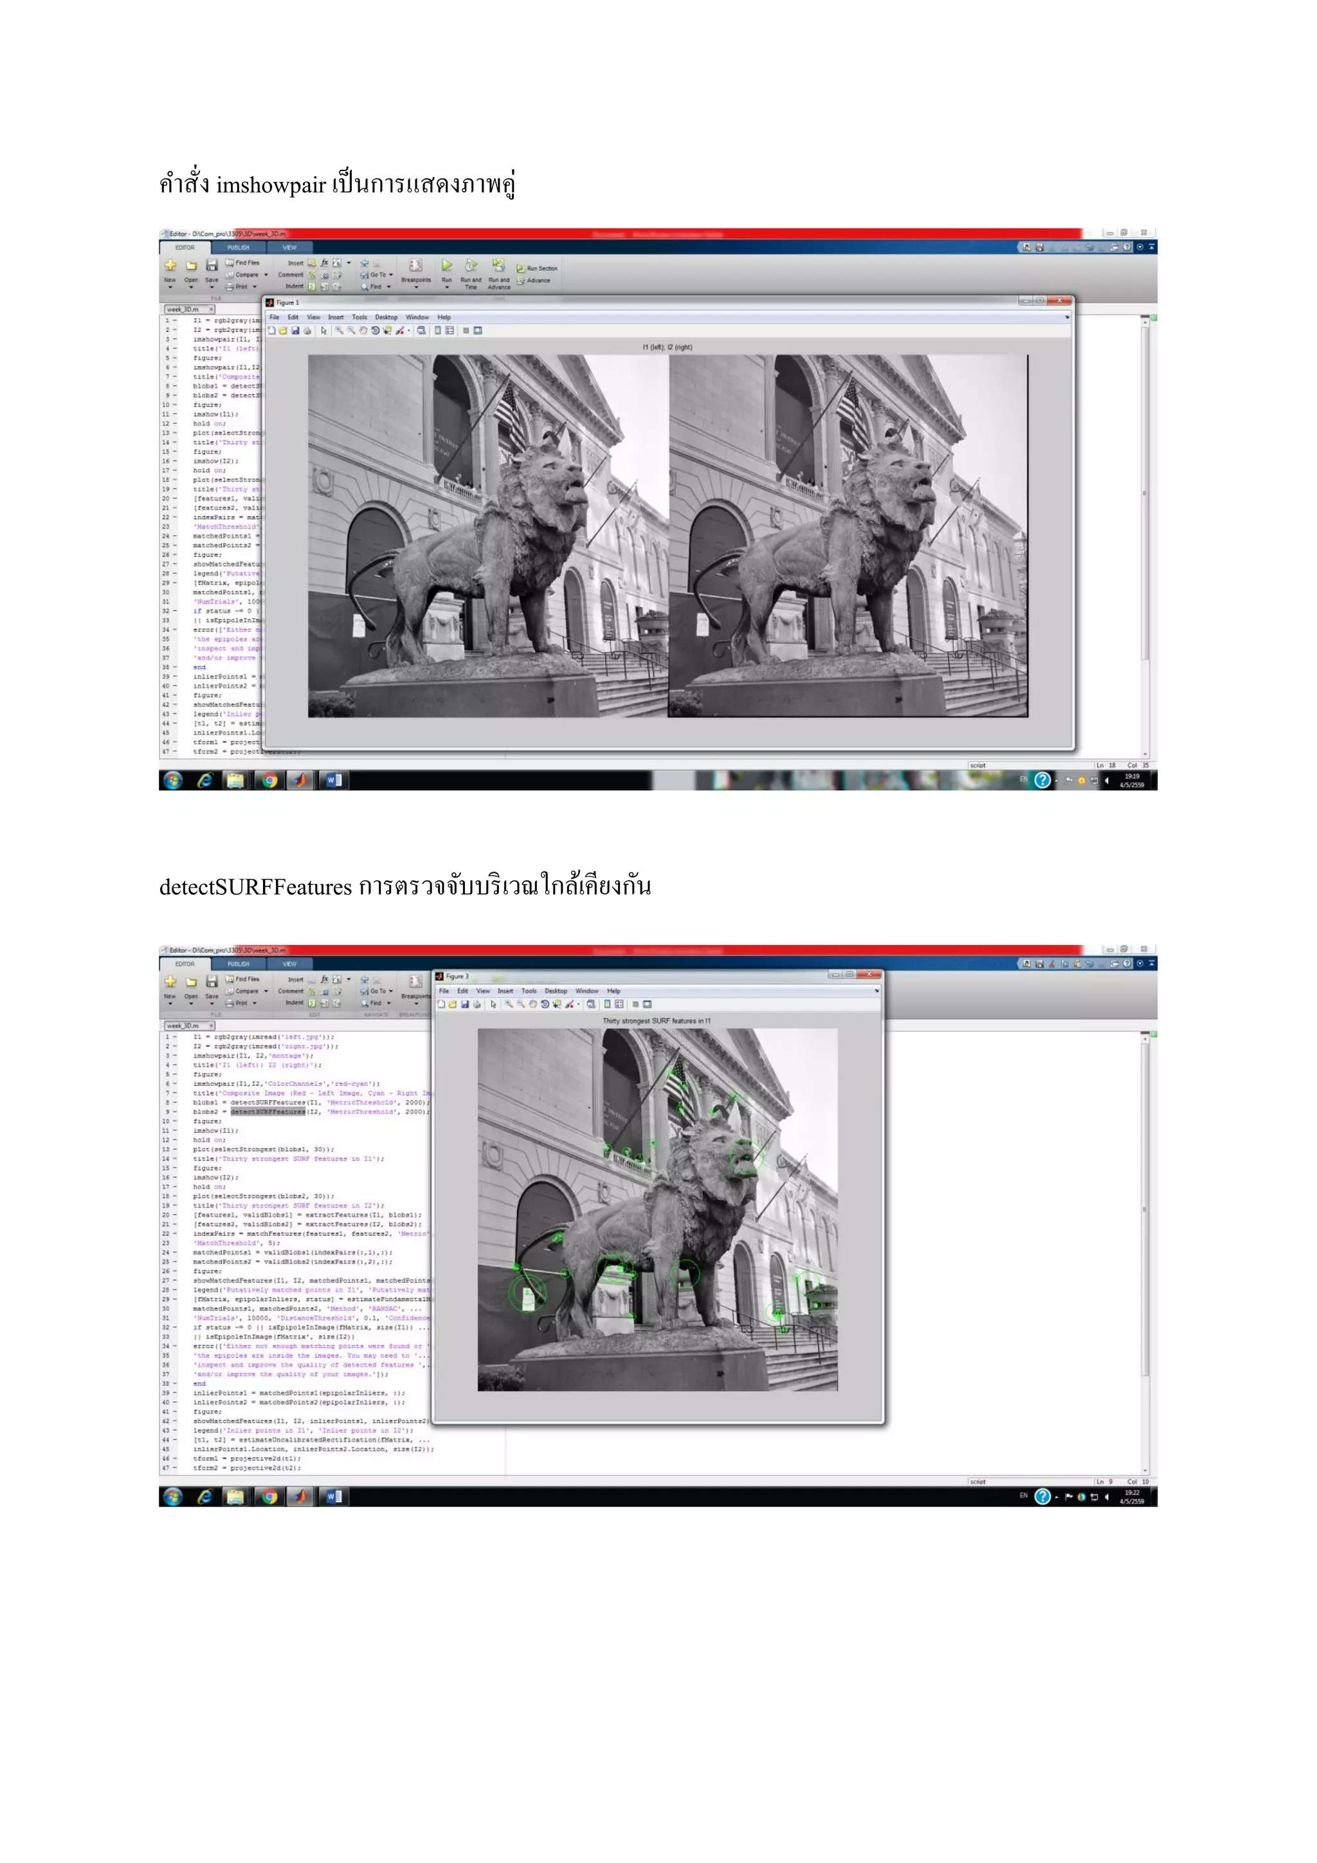Click the smart Indent icon in the editor behind Figure 1
The height and width of the screenshot is (1863, 1317).
[x=311, y=286]
